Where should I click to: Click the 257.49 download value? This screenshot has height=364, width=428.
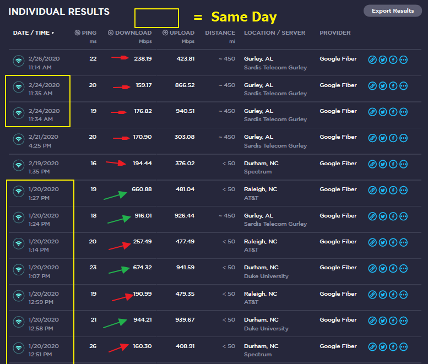tap(142, 242)
